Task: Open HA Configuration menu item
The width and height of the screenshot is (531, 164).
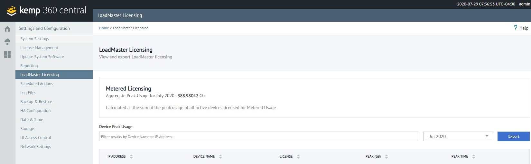Action: pyautogui.click(x=54, y=111)
